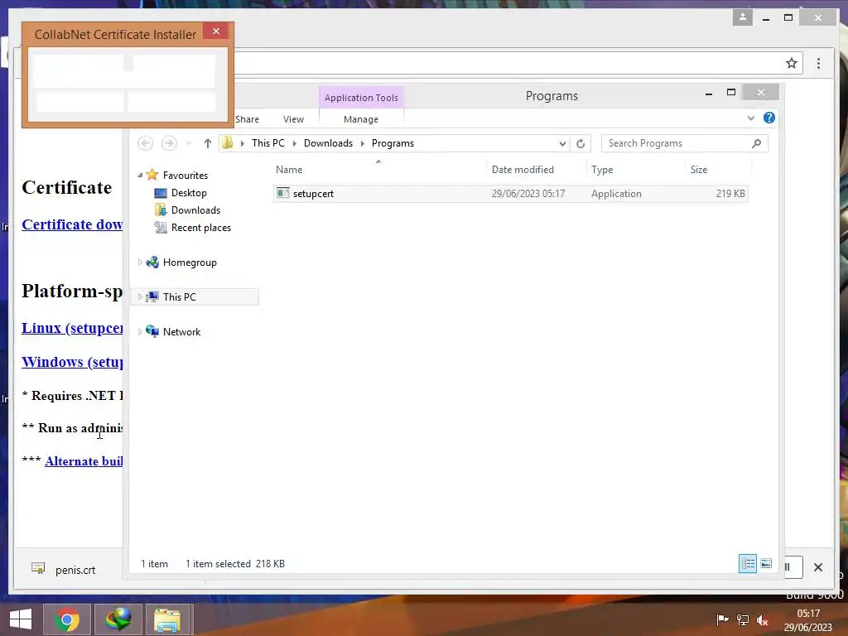Switch to details view layout
The height and width of the screenshot is (636, 848).
click(x=748, y=563)
